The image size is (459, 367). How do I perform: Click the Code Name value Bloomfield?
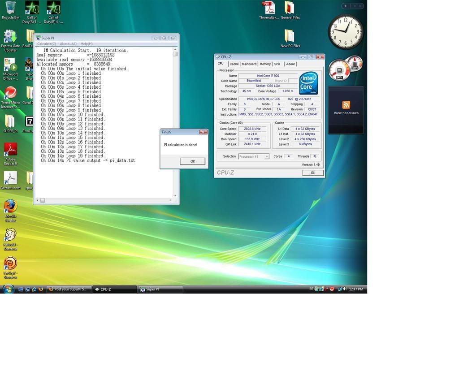[x=254, y=81]
